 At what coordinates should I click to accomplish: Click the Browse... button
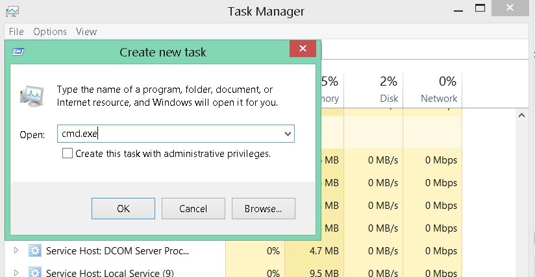(263, 209)
